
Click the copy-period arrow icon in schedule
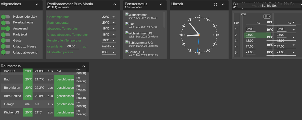(267, 16)
